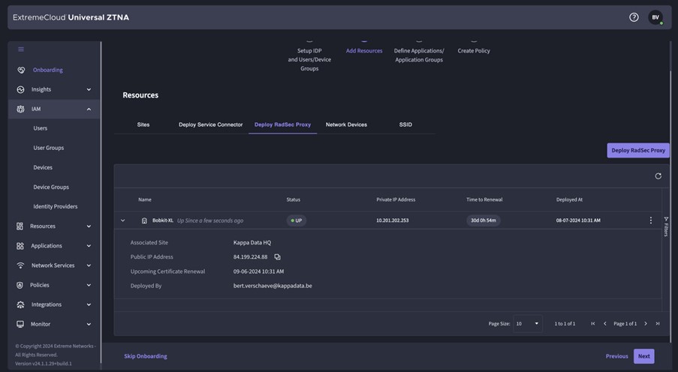The image size is (678, 372).
Task: Open row actions menu for Bobkit-XL
Action: (650, 220)
